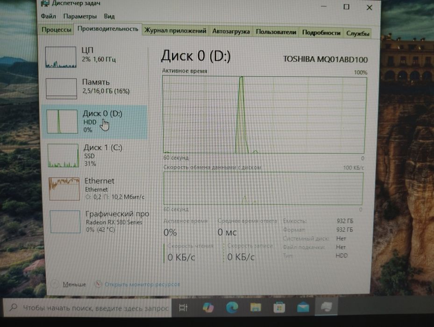Viewport: 434px width, 327px height.
Task: Click the Диск 0 (D:) HDD entry
Action: [x=94, y=122]
